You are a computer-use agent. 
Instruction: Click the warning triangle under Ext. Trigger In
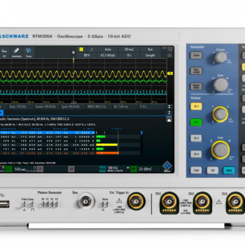[x=119, y=201]
